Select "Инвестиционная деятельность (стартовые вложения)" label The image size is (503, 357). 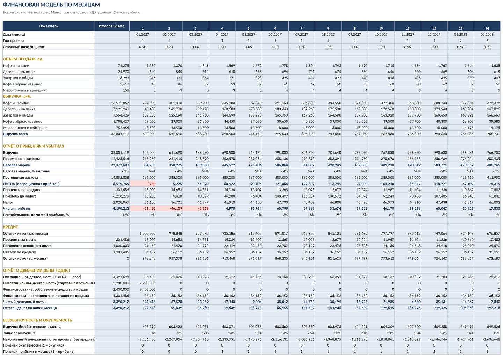tap(49, 283)
